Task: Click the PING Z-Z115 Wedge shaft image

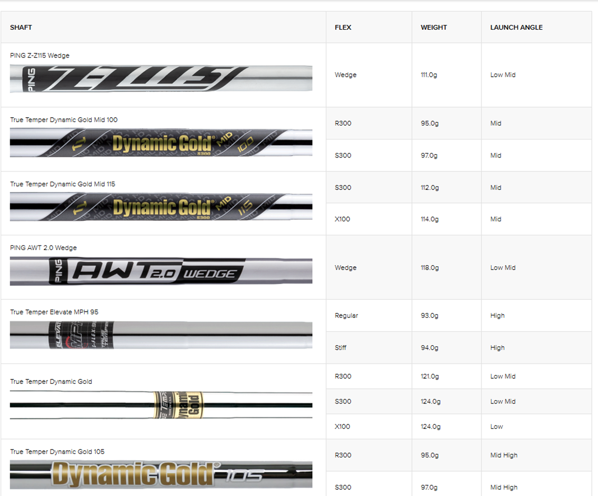Action: (x=161, y=78)
